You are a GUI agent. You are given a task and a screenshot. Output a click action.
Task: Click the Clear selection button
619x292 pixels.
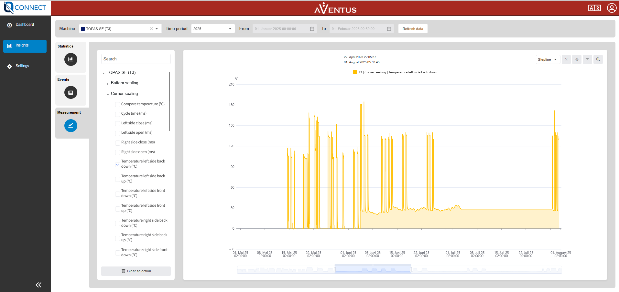136,271
